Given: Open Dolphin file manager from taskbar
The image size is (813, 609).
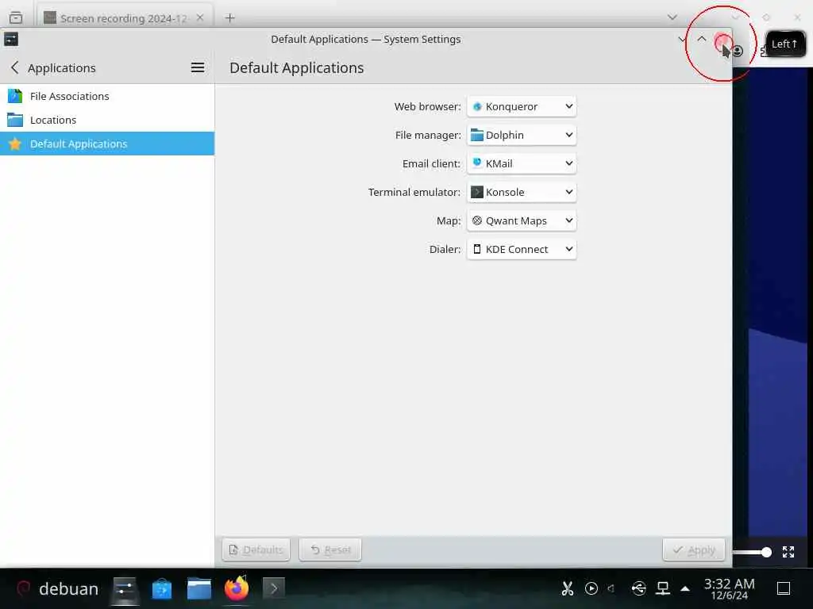Looking at the screenshot, I should tap(199, 589).
